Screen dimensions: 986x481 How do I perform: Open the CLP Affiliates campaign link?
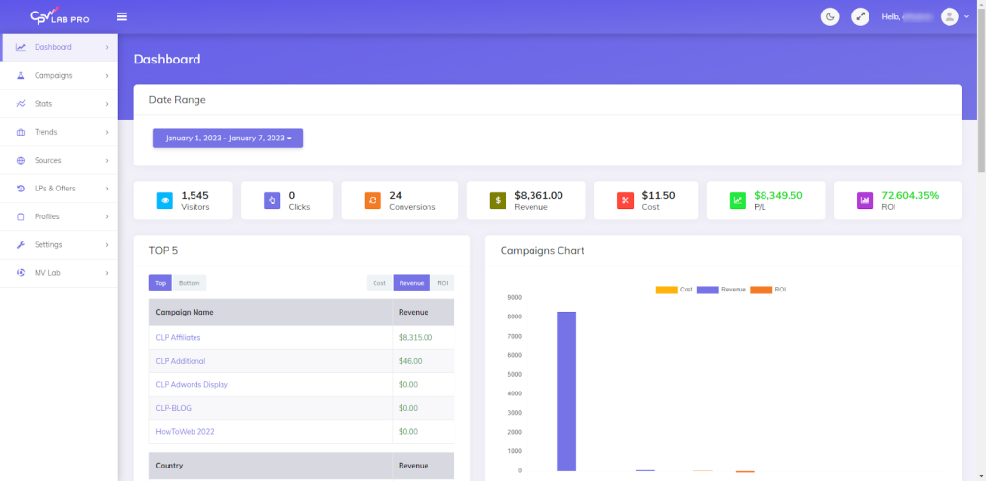pos(177,338)
